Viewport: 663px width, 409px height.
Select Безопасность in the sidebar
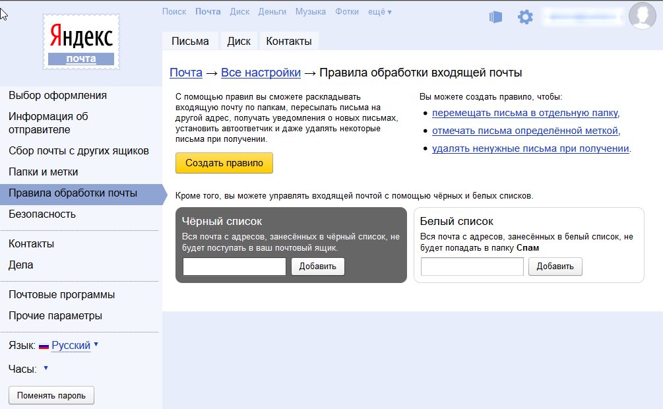point(42,214)
